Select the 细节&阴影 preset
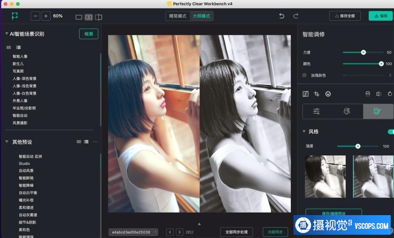394x238 pixels. point(27,222)
